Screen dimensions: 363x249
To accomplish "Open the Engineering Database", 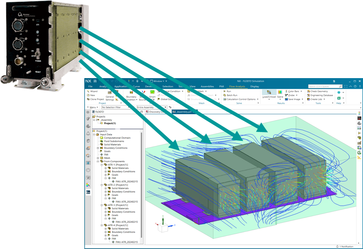I will click(320, 95).
